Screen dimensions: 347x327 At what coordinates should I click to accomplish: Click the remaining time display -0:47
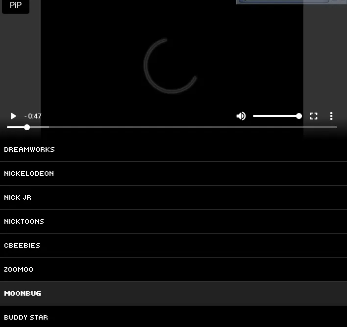(x=33, y=116)
